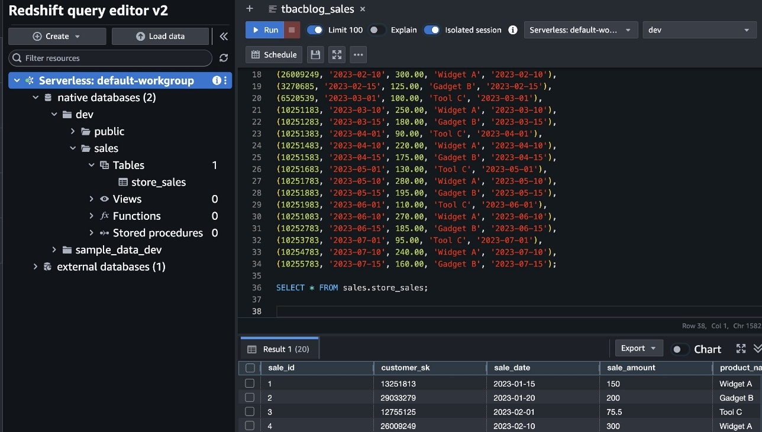This screenshot has height=432, width=762.
Task: Click the sale_amount column header
Action: [656, 368]
